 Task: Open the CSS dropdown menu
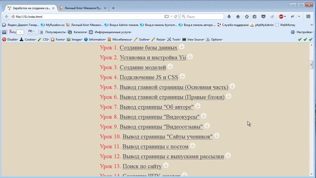pyautogui.click(x=43, y=40)
